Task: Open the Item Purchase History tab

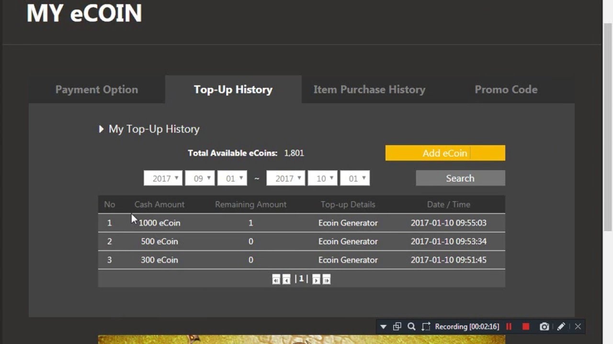Action: [x=369, y=89]
